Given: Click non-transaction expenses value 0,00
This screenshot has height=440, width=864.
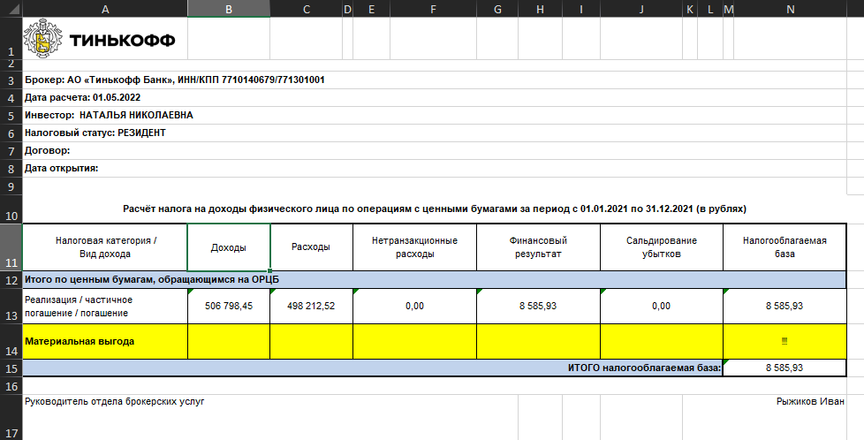Looking at the screenshot, I should [414, 306].
